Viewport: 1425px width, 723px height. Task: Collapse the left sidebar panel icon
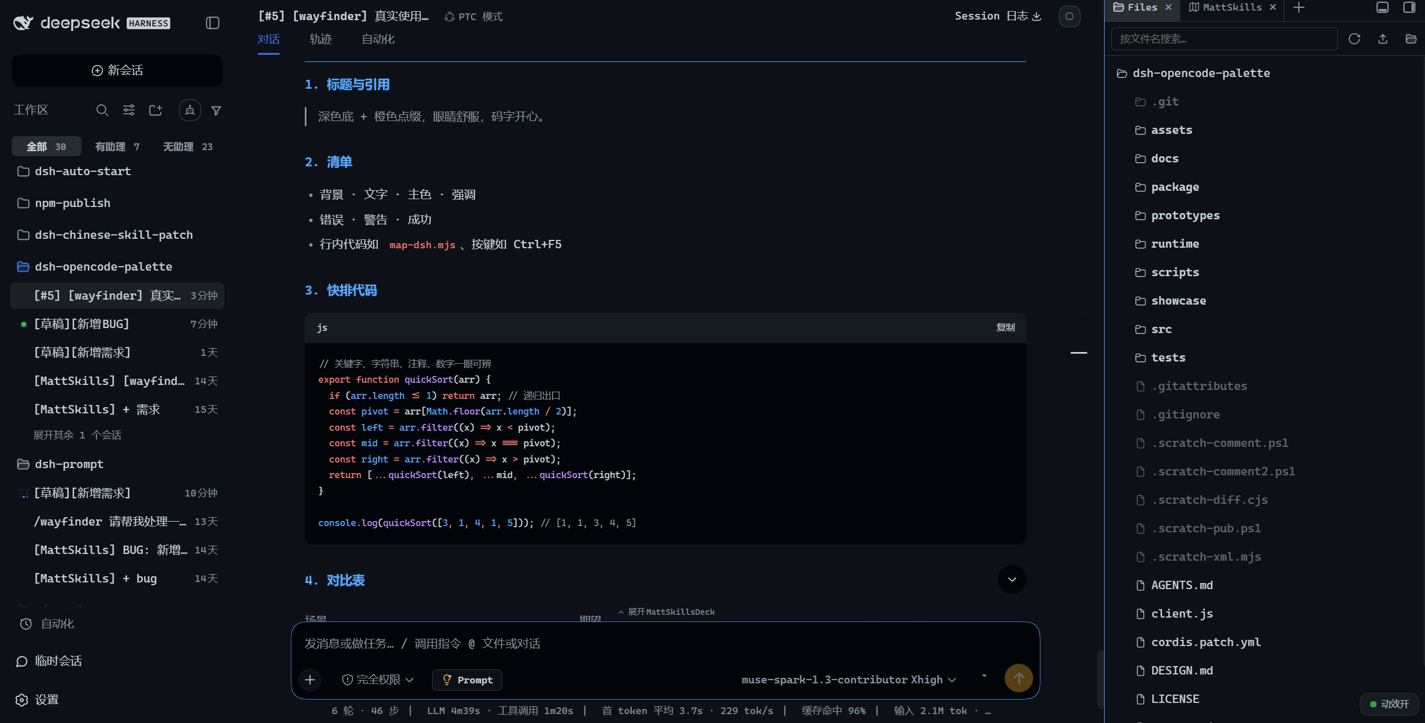coord(212,23)
